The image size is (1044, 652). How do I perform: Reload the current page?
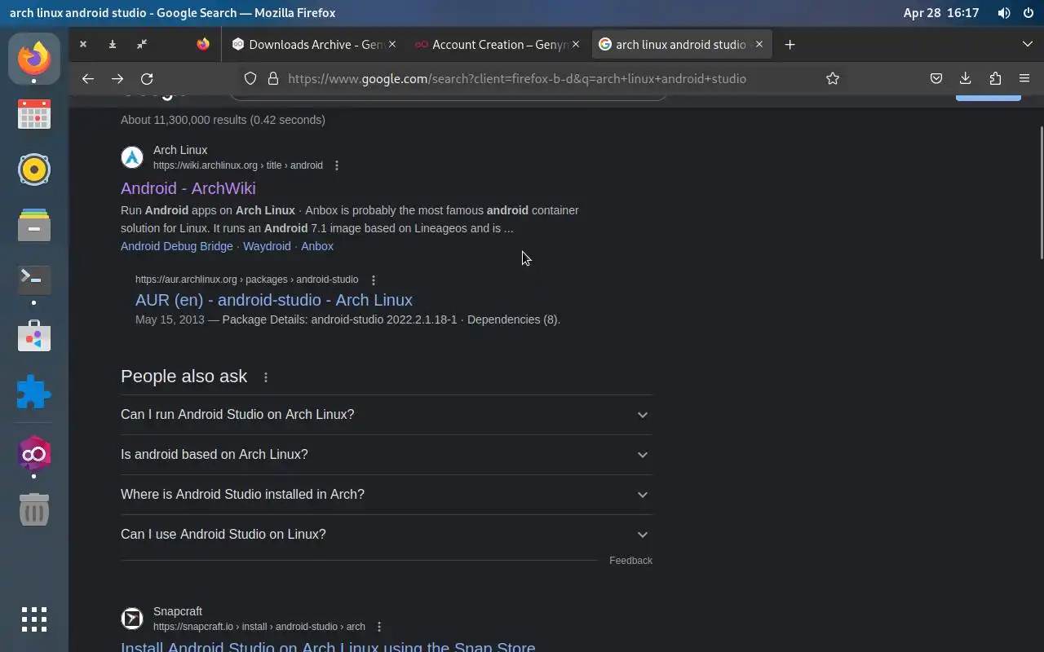147,78
